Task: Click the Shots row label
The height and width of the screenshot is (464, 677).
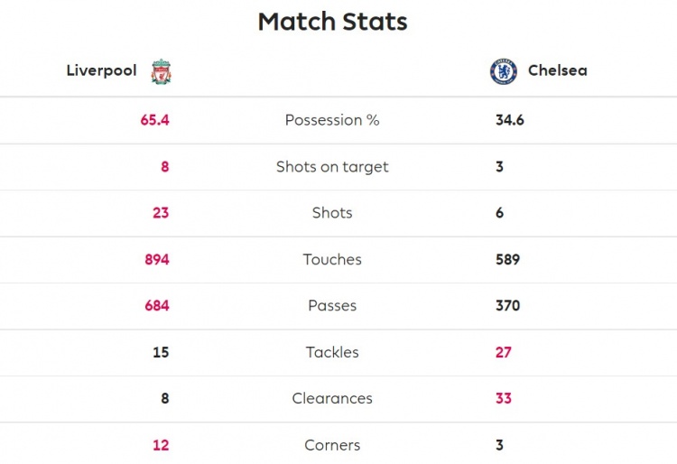Action: pos(332,213)
